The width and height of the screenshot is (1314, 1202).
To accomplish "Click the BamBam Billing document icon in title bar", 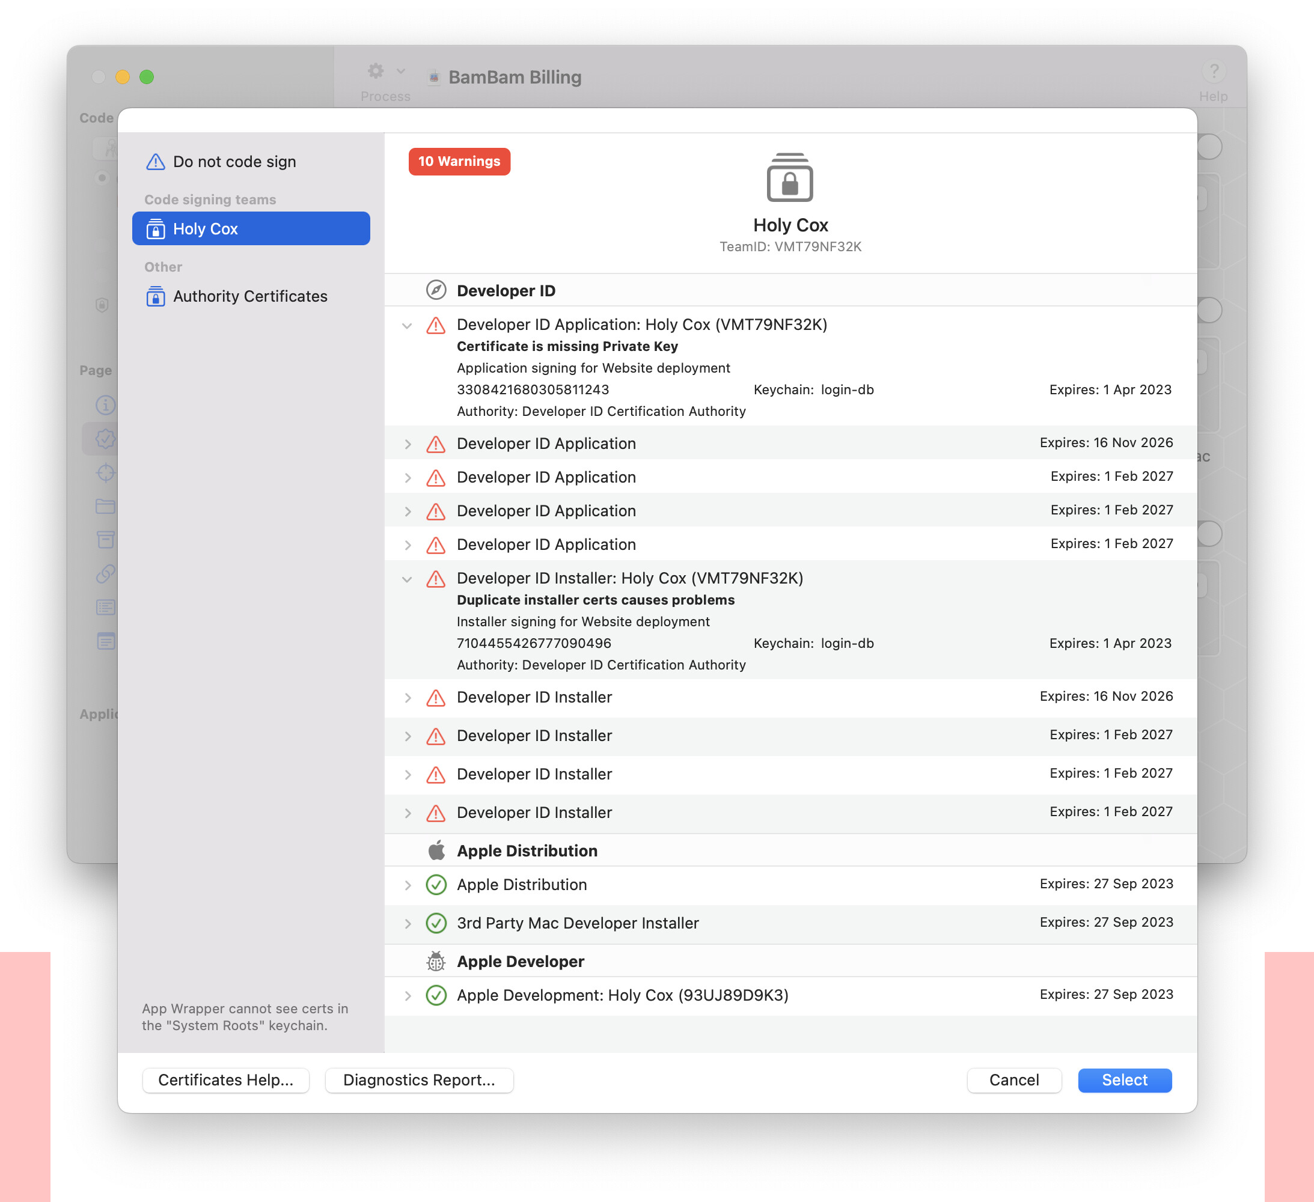I will [x=434, y=78].
